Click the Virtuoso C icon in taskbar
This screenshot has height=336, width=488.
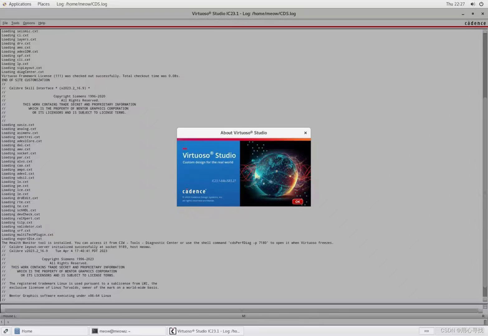(x=173, y=331)
